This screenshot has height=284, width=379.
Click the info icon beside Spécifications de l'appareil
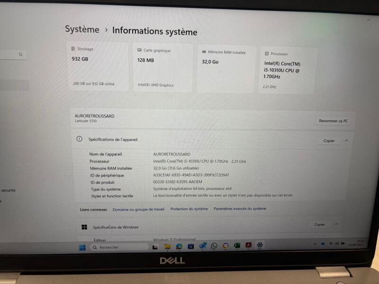pos(79,139)
